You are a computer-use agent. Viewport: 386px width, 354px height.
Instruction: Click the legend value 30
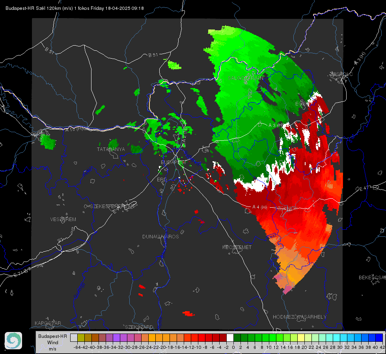[340, 347]
